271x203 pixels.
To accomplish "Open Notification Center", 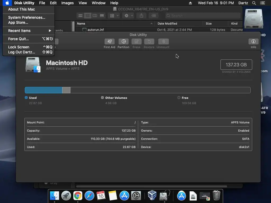I will tap(262, 3).
